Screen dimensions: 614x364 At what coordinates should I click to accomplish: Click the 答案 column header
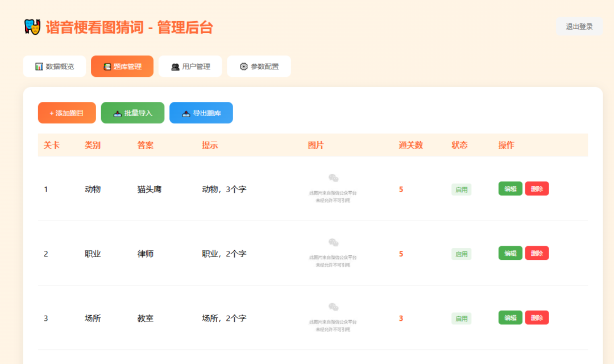(146, 146)
